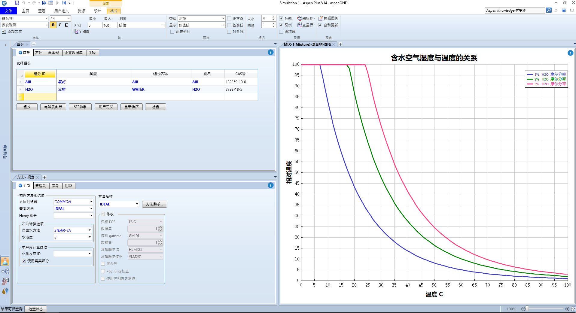
Task: Click the 电解质向导 button
Action: [53, 107]
